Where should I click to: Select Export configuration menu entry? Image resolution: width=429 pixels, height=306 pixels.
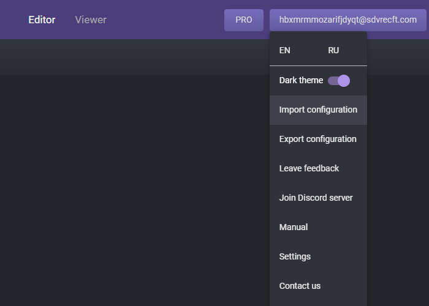point(318,139)
